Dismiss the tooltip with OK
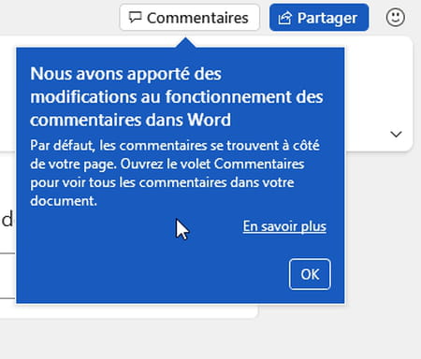 tap(310, 274)
